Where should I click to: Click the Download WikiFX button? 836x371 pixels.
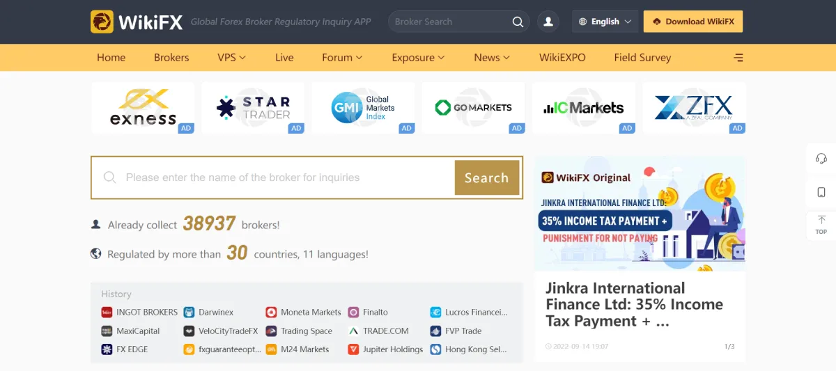(x=693, y=22)
